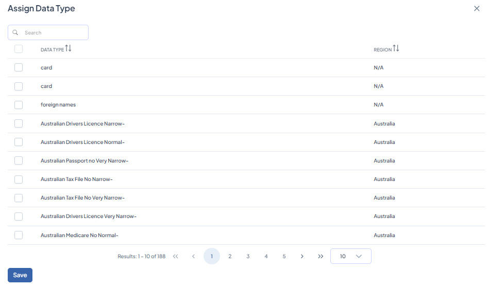Sort by Region column arrows
Viewport: 489px width, 288px height.
[x=396, y=49]
